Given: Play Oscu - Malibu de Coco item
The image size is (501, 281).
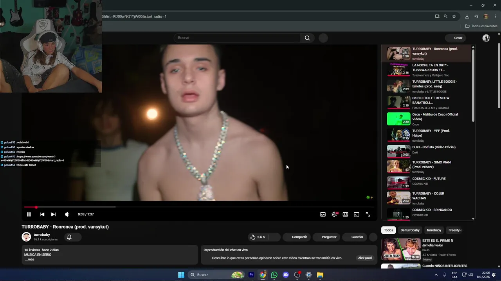Looking at the screenshot, I should coord(426,119).
